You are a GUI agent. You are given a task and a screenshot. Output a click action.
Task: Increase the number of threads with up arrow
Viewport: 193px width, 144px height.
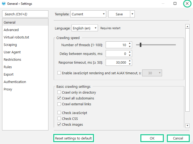130,43
